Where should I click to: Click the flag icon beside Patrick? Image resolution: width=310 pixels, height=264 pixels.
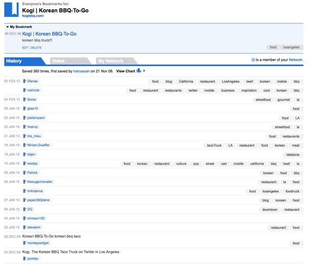coord(25,172)
